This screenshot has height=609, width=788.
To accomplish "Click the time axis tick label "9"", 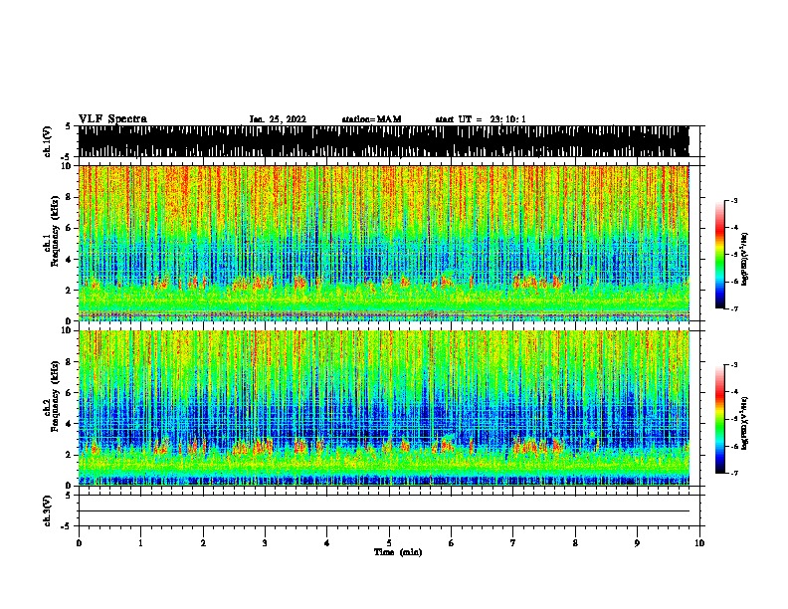I will tap(637, 543).
